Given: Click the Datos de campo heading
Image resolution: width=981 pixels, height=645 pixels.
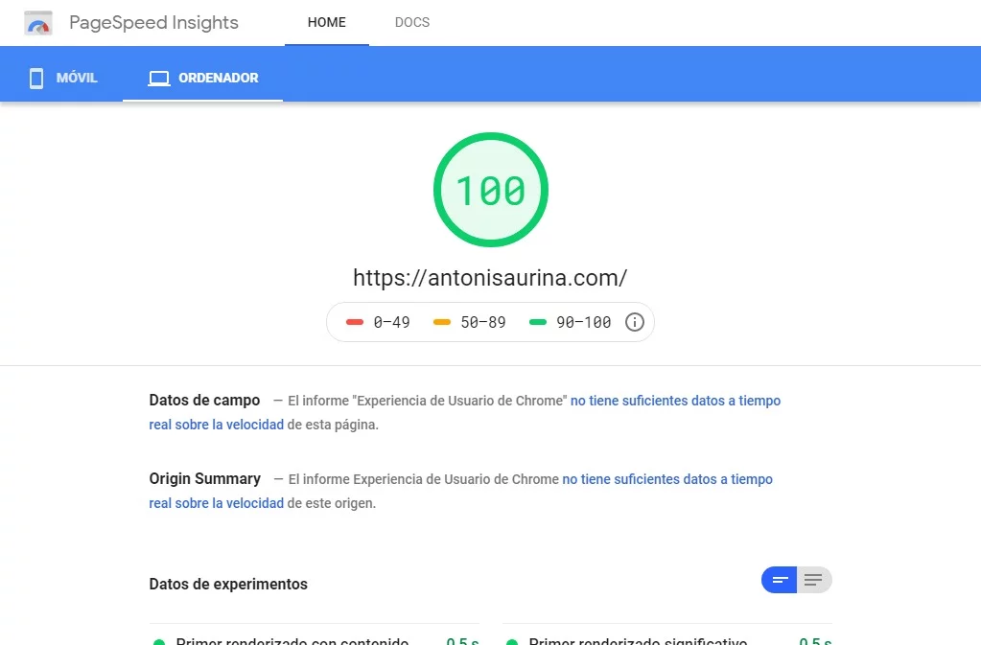Looking at the screenshot, I should click(x=204, y=400).
